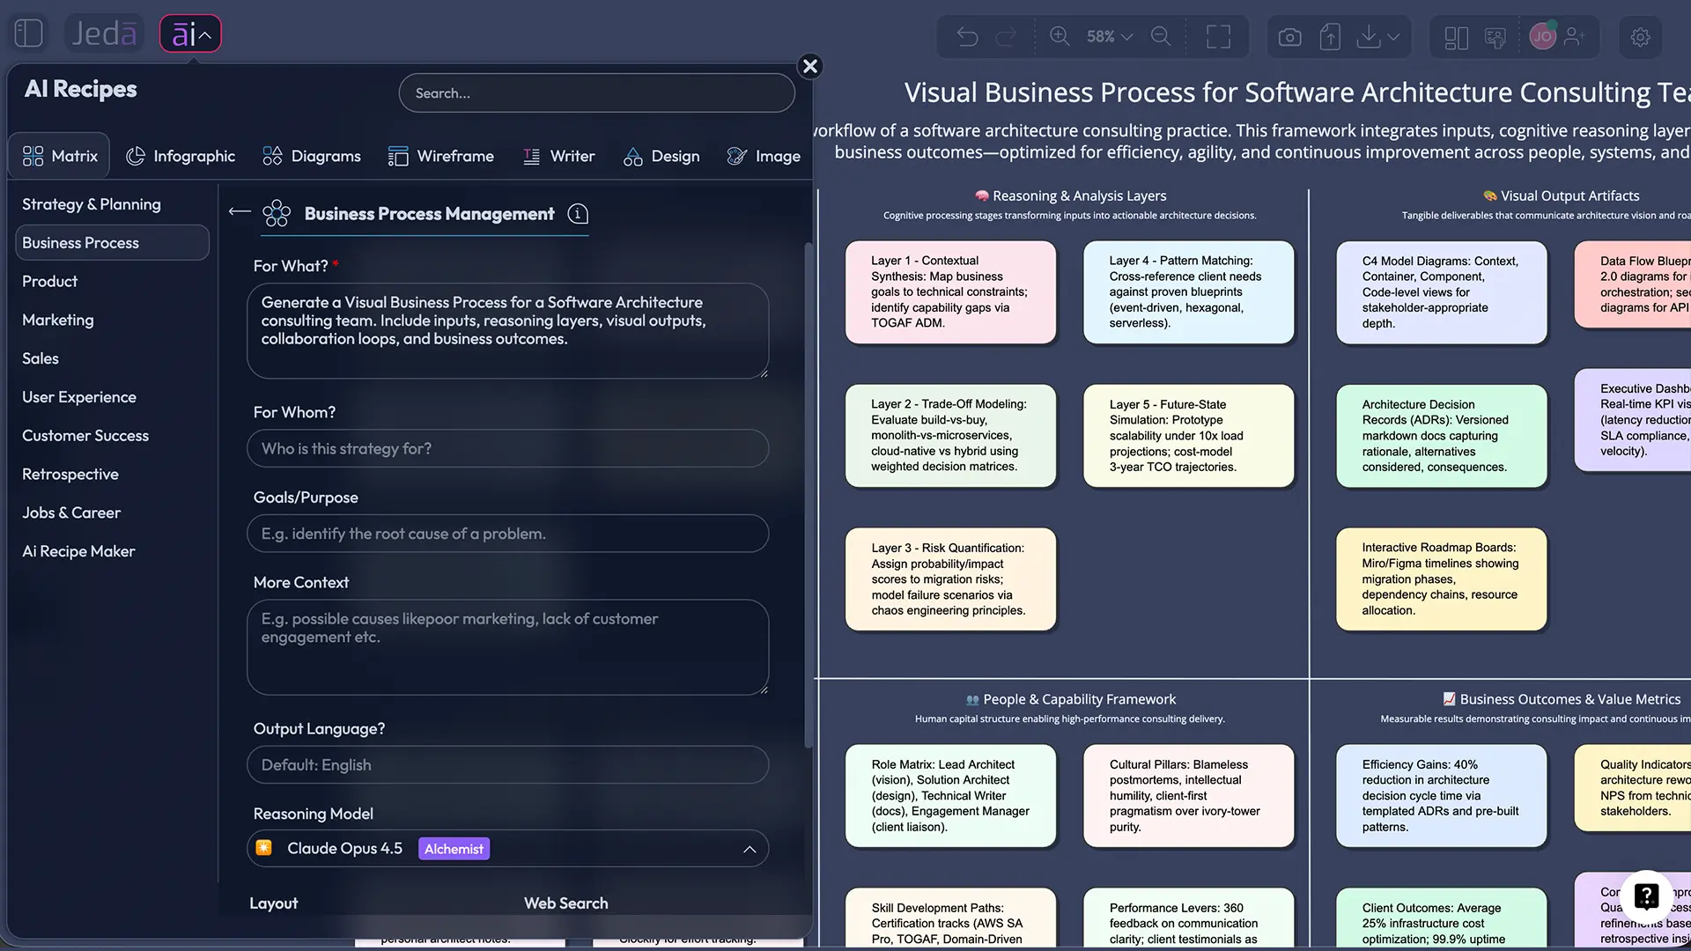Show info about Business Process Management
This screenshot has width=1691, height=951.
[x=578, y=214]
